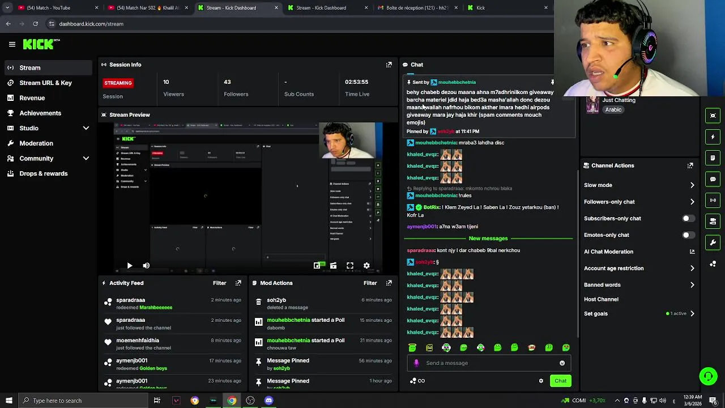The image size is (725, 408).
Task: Toggle Subscribers-only chat switch
Action: pos(688,218)
